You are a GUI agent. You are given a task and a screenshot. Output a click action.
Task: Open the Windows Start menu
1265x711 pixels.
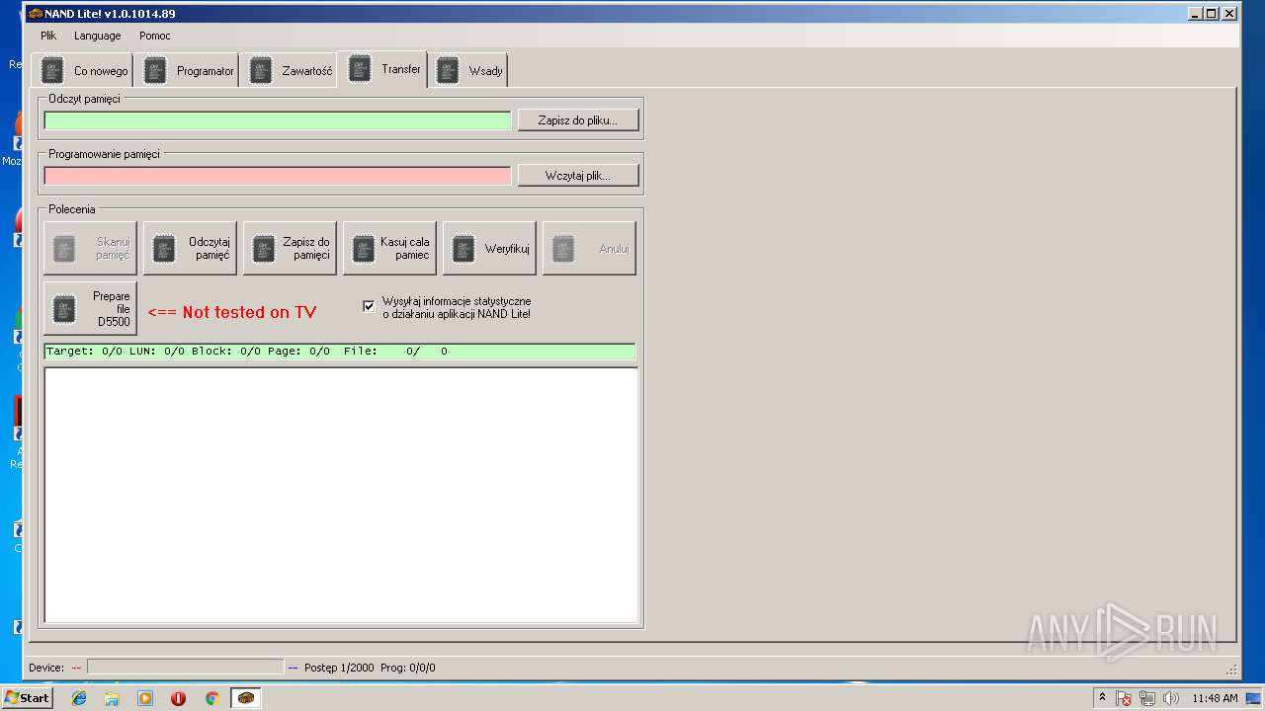click(x=27, y=698)
